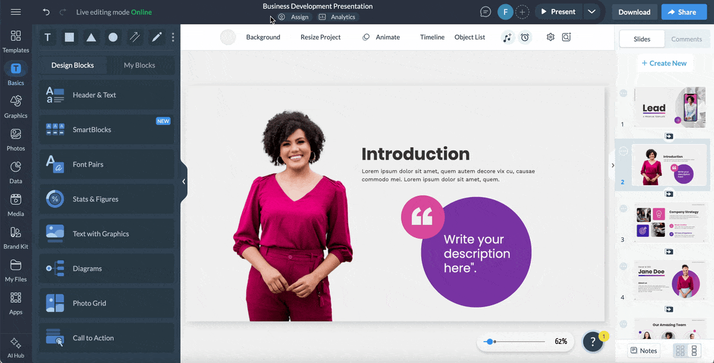Open options for slide 4

624,266
